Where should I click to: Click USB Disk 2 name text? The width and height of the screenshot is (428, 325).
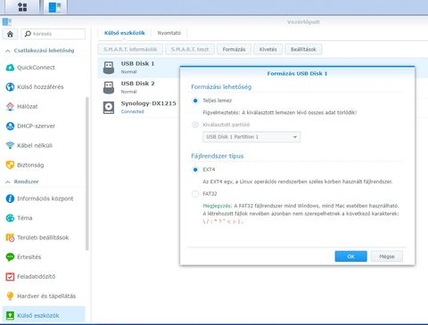[x=137, y=84]
